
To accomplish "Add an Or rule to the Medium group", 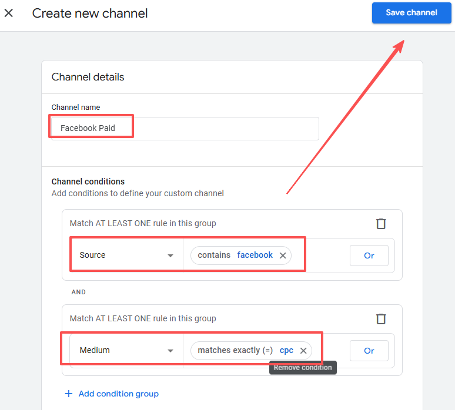I will pos(369,351).
